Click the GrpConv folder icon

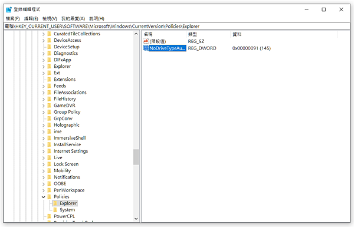50,119
